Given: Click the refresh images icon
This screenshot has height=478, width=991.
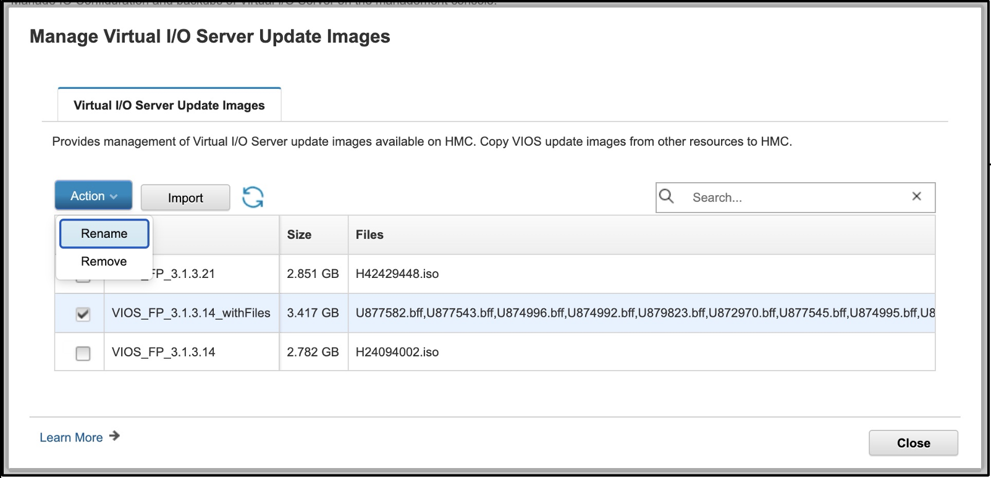Looking at the screenshot, I should [253, 198].
